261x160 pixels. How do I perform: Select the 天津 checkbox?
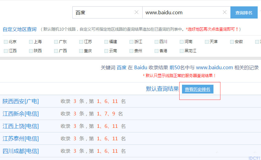(207, 42)
